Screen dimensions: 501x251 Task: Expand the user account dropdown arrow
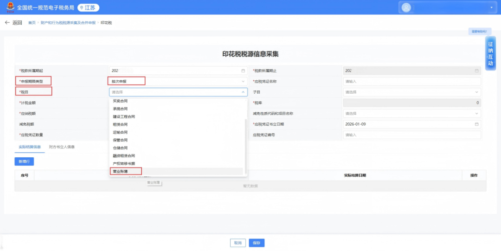pos(491,8)
